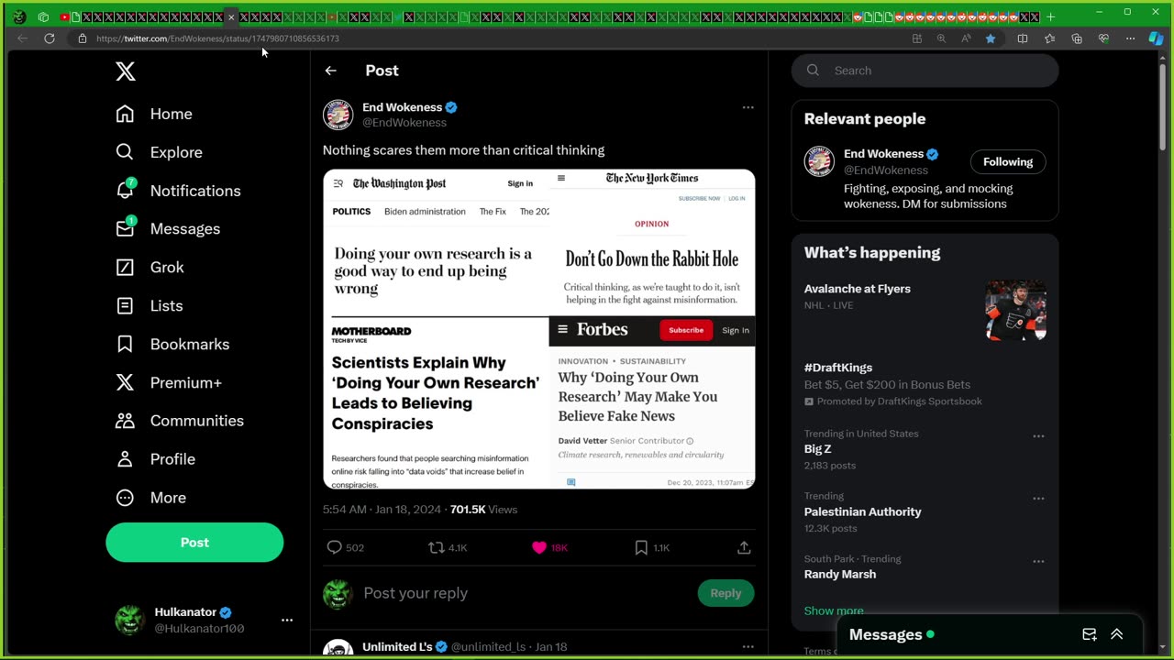Click favorite star in address bar
This screenshot has width=1174, height=660.
[x=991, y=38]
